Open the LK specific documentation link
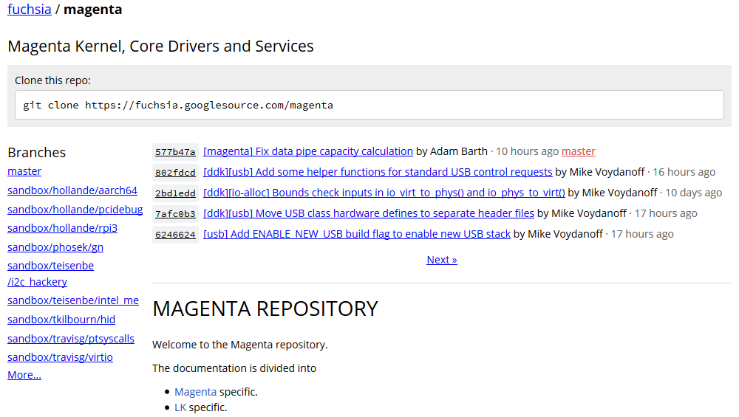739x417 pixels. tap(180, 407)
